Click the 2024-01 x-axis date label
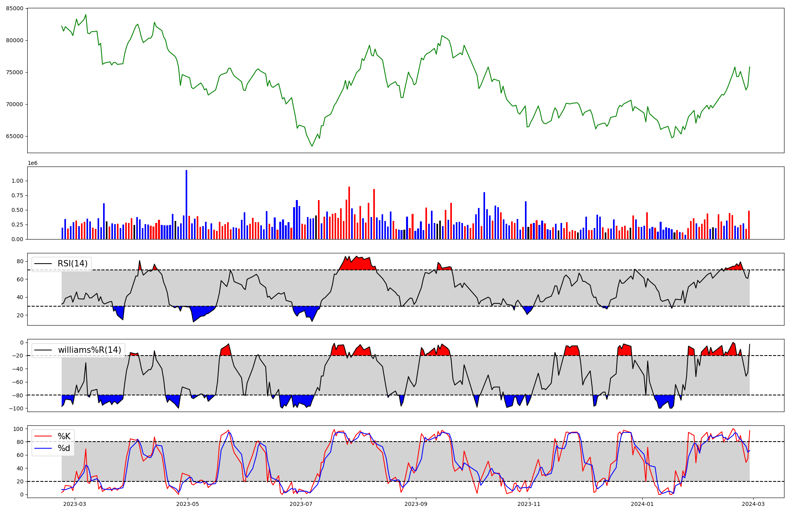 tap(642, 504)
